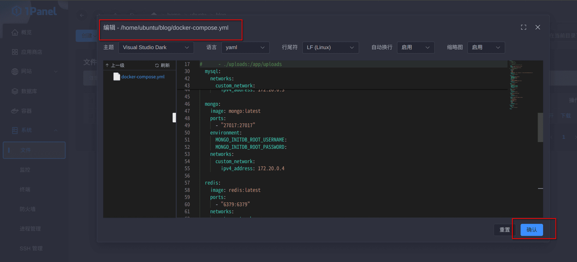This screenshot has width=577, height=262.
Task: Collapse the file tree panel handle
Action: coord(174,118)
